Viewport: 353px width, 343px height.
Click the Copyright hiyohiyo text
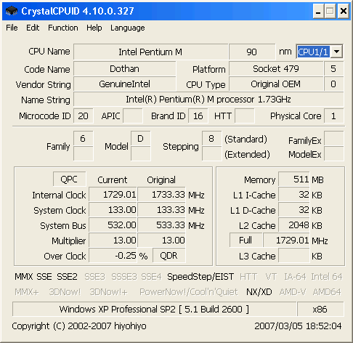(79, 326)
